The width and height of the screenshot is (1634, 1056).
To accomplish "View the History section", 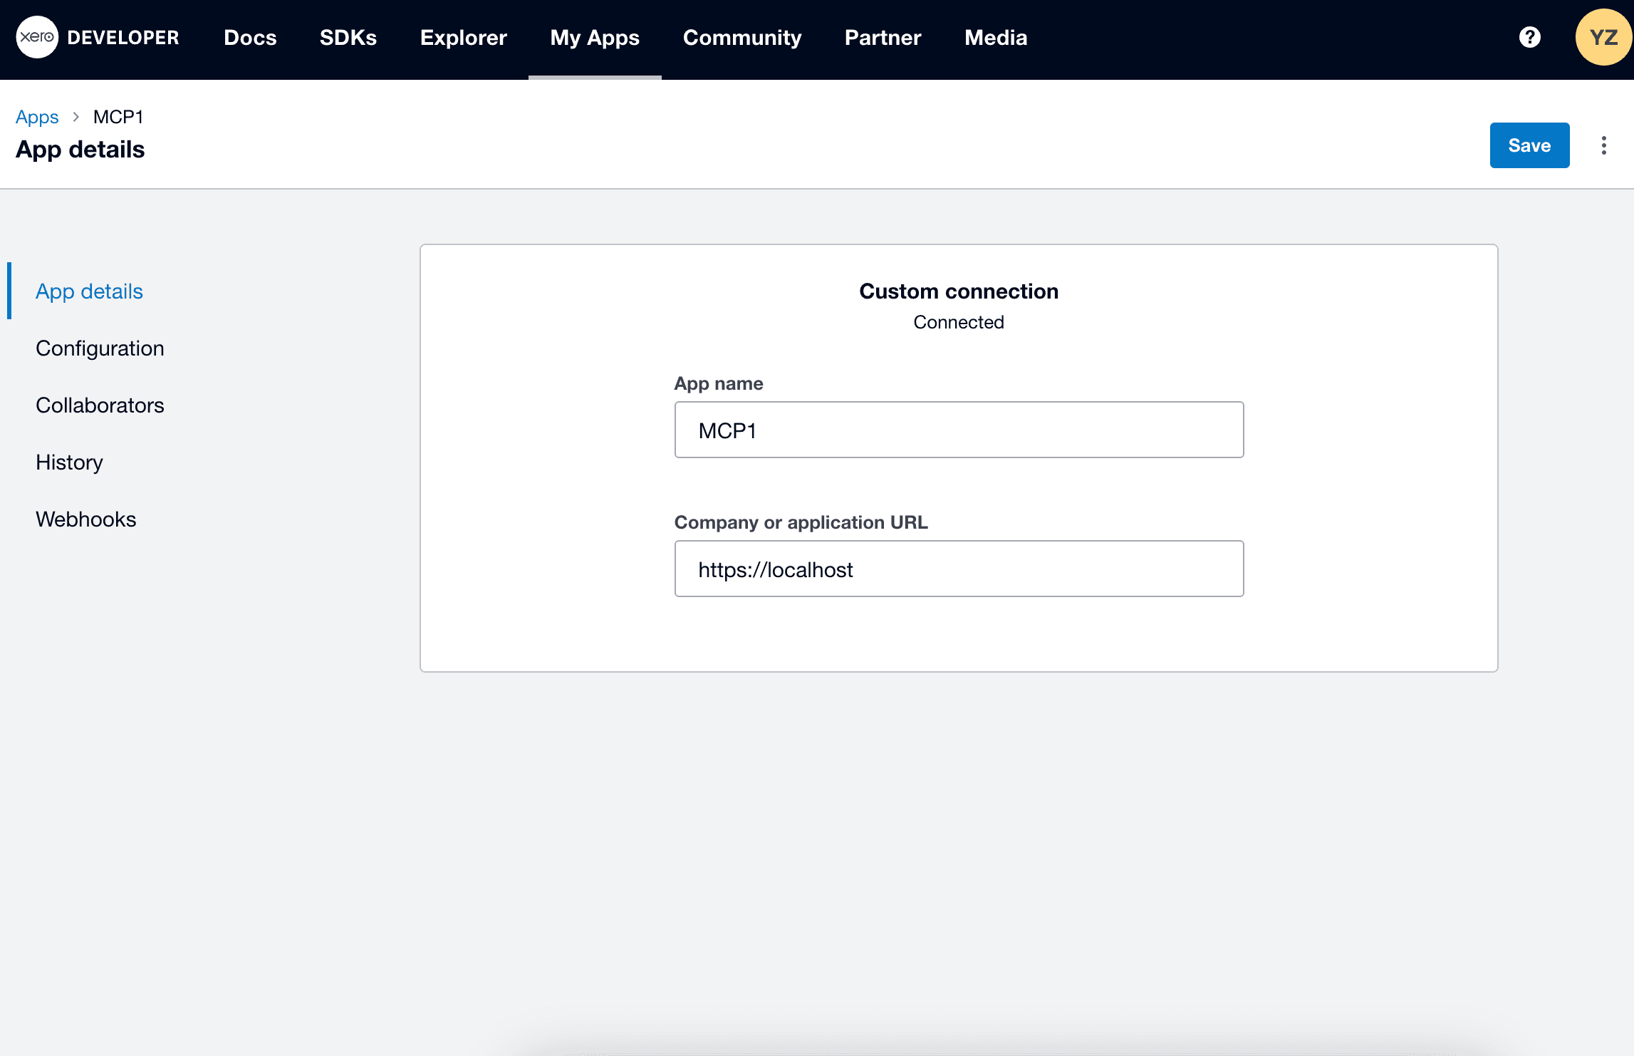I will [x=69, y=462].
